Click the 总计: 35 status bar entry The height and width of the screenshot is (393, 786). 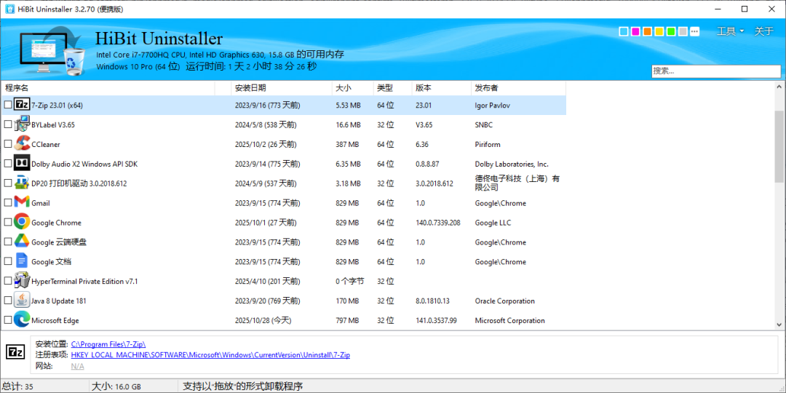click(x=17, y=386)
